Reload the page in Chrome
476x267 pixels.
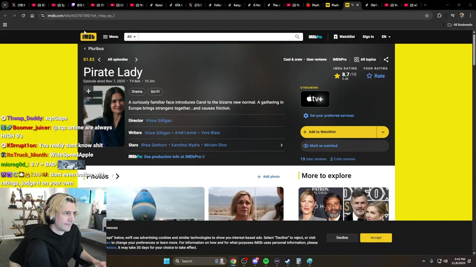click(23, 16)
